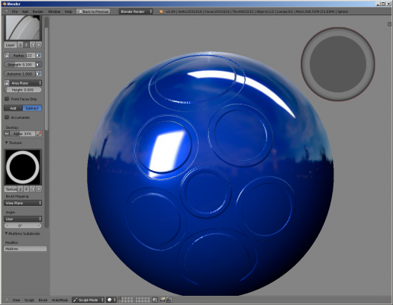The height and width of the screenshot is (305, 393).
Task: Open the Sculpt menu
Action: (29, 300)
